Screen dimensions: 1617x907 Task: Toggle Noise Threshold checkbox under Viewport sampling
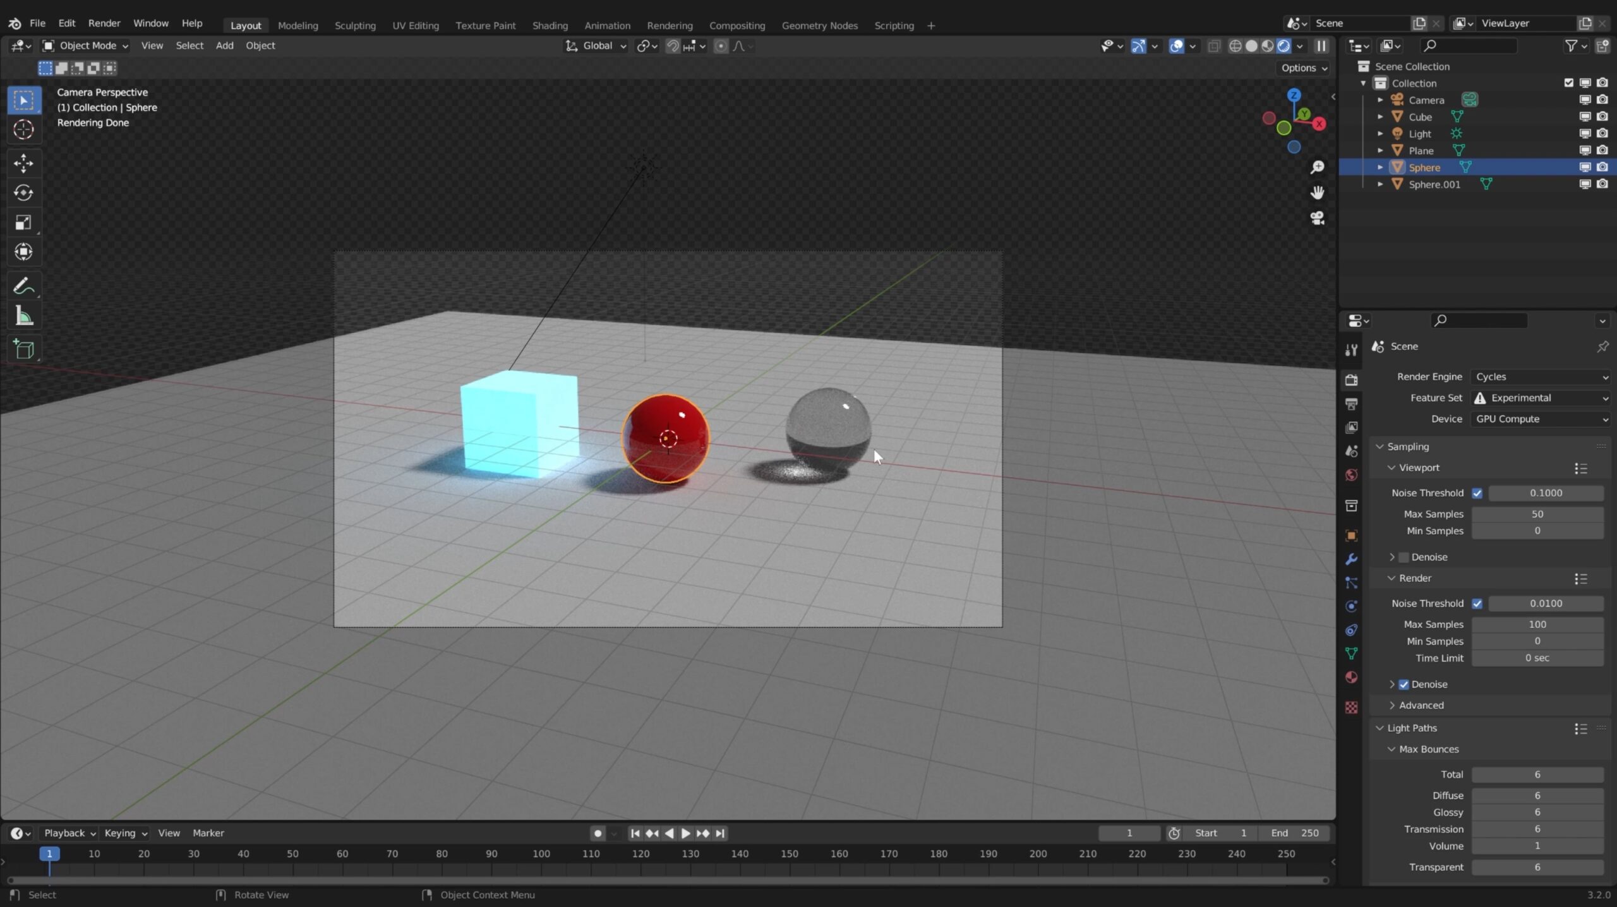pyautogui.click(x=1477, y=492)
